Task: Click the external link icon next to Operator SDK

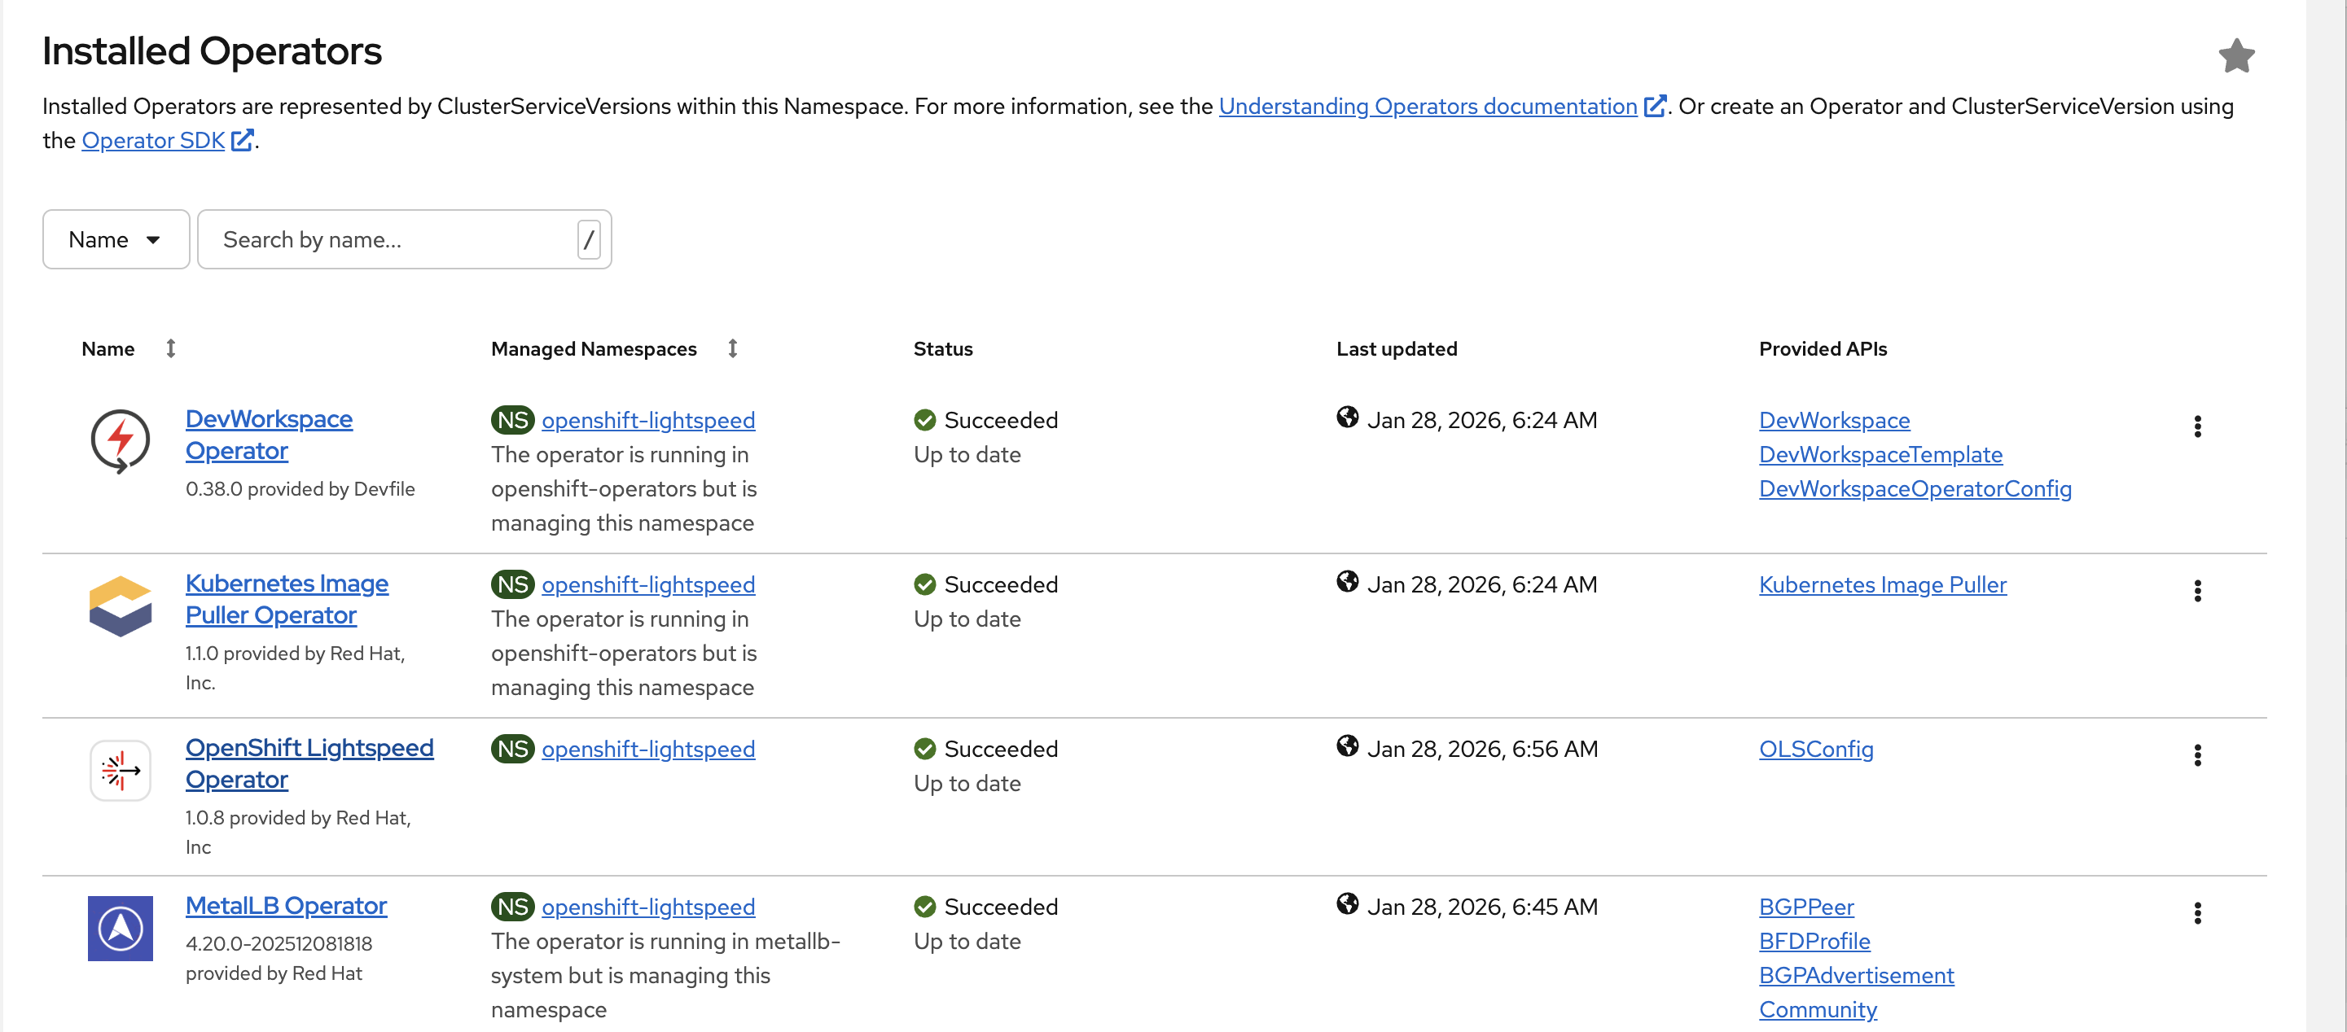Action: pos(241,139)
